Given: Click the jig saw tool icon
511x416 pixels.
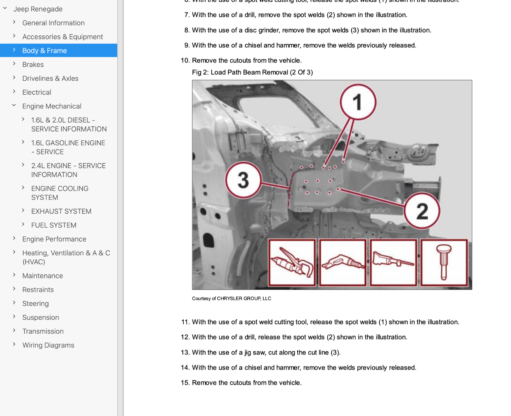Looking at the screenshot, I should 393,263.
